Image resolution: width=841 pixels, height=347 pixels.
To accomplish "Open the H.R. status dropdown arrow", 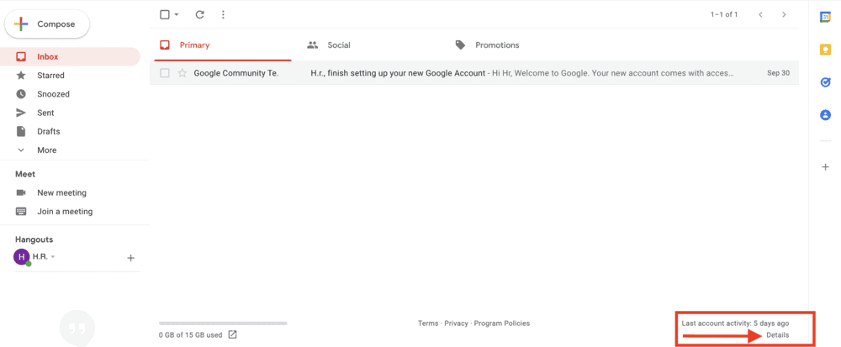I will (53, 257).
